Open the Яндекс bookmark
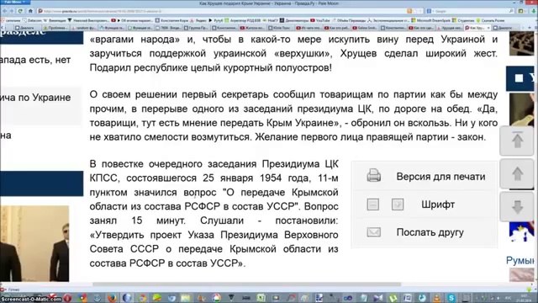 [198, 20]
